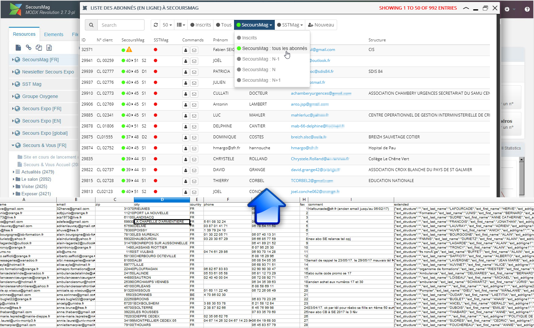The image size is (534, 328).
Task: Open the david.grange42 email link
Action: tap(315, 170)
